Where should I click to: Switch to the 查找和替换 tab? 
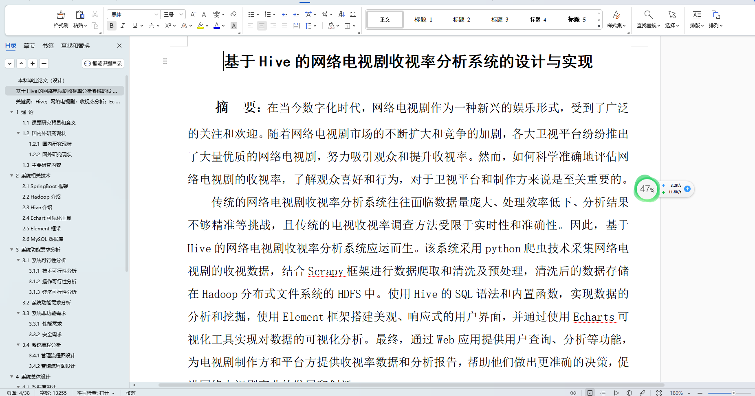75,46
